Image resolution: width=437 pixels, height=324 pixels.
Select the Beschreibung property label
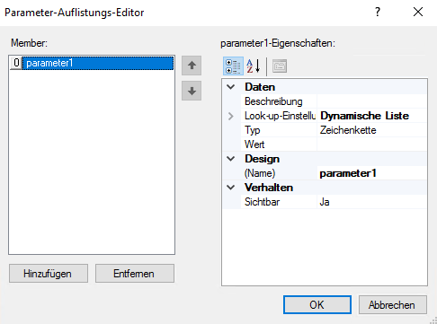(x=273, y=101)
